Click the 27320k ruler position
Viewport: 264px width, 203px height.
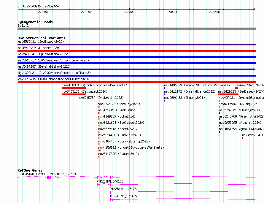pos(86,12)
